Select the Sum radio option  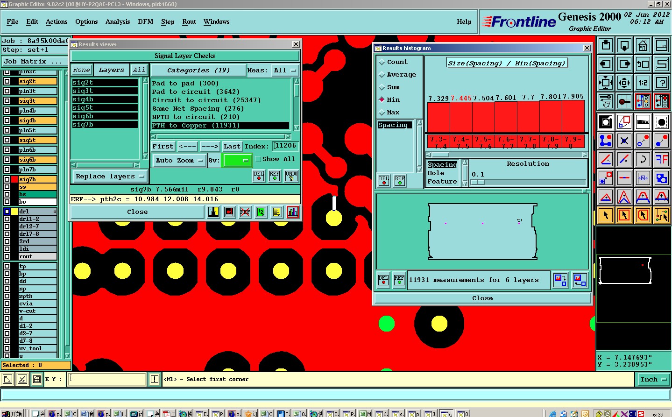[x=382, y=87]
